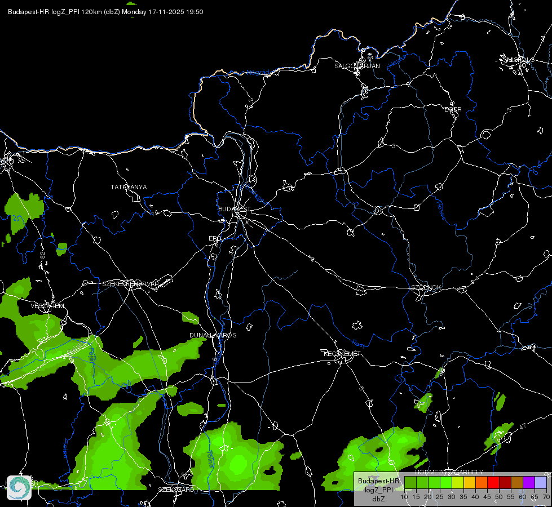The height and width of the screenshot is (507, 552).
Task: Click the legend value 35 label
Action: (x=463, y=497)
